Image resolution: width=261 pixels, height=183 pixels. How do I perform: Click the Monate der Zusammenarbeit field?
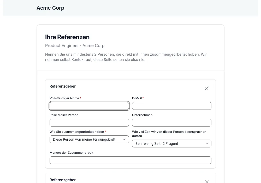click(130, 160)
